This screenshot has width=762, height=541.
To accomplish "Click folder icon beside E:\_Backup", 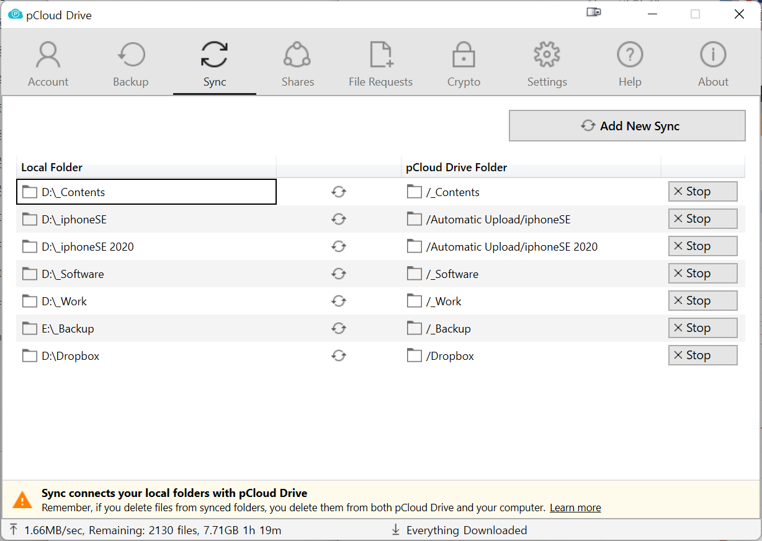I will point(30,328).
